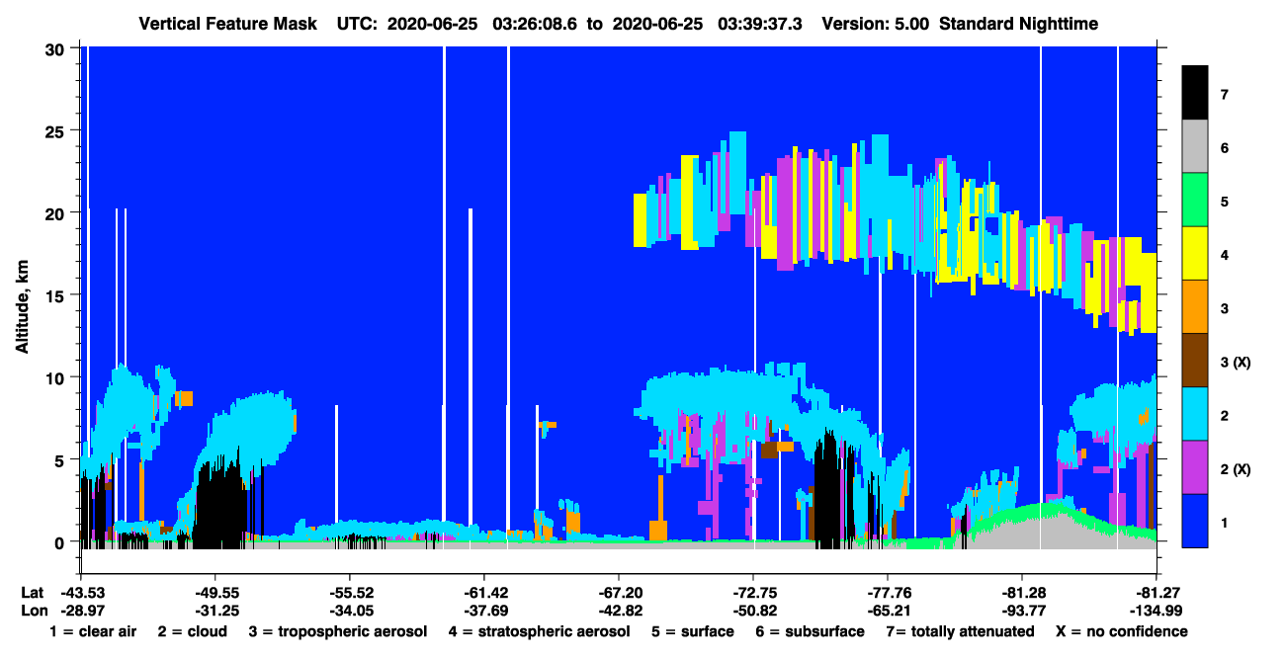Click the '2 = cloud' key text

[x=192, y=631]
